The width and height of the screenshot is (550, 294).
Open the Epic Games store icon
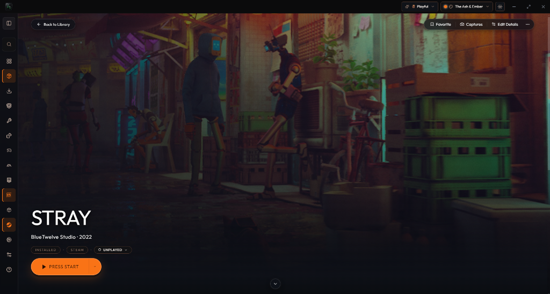point(9,180)
